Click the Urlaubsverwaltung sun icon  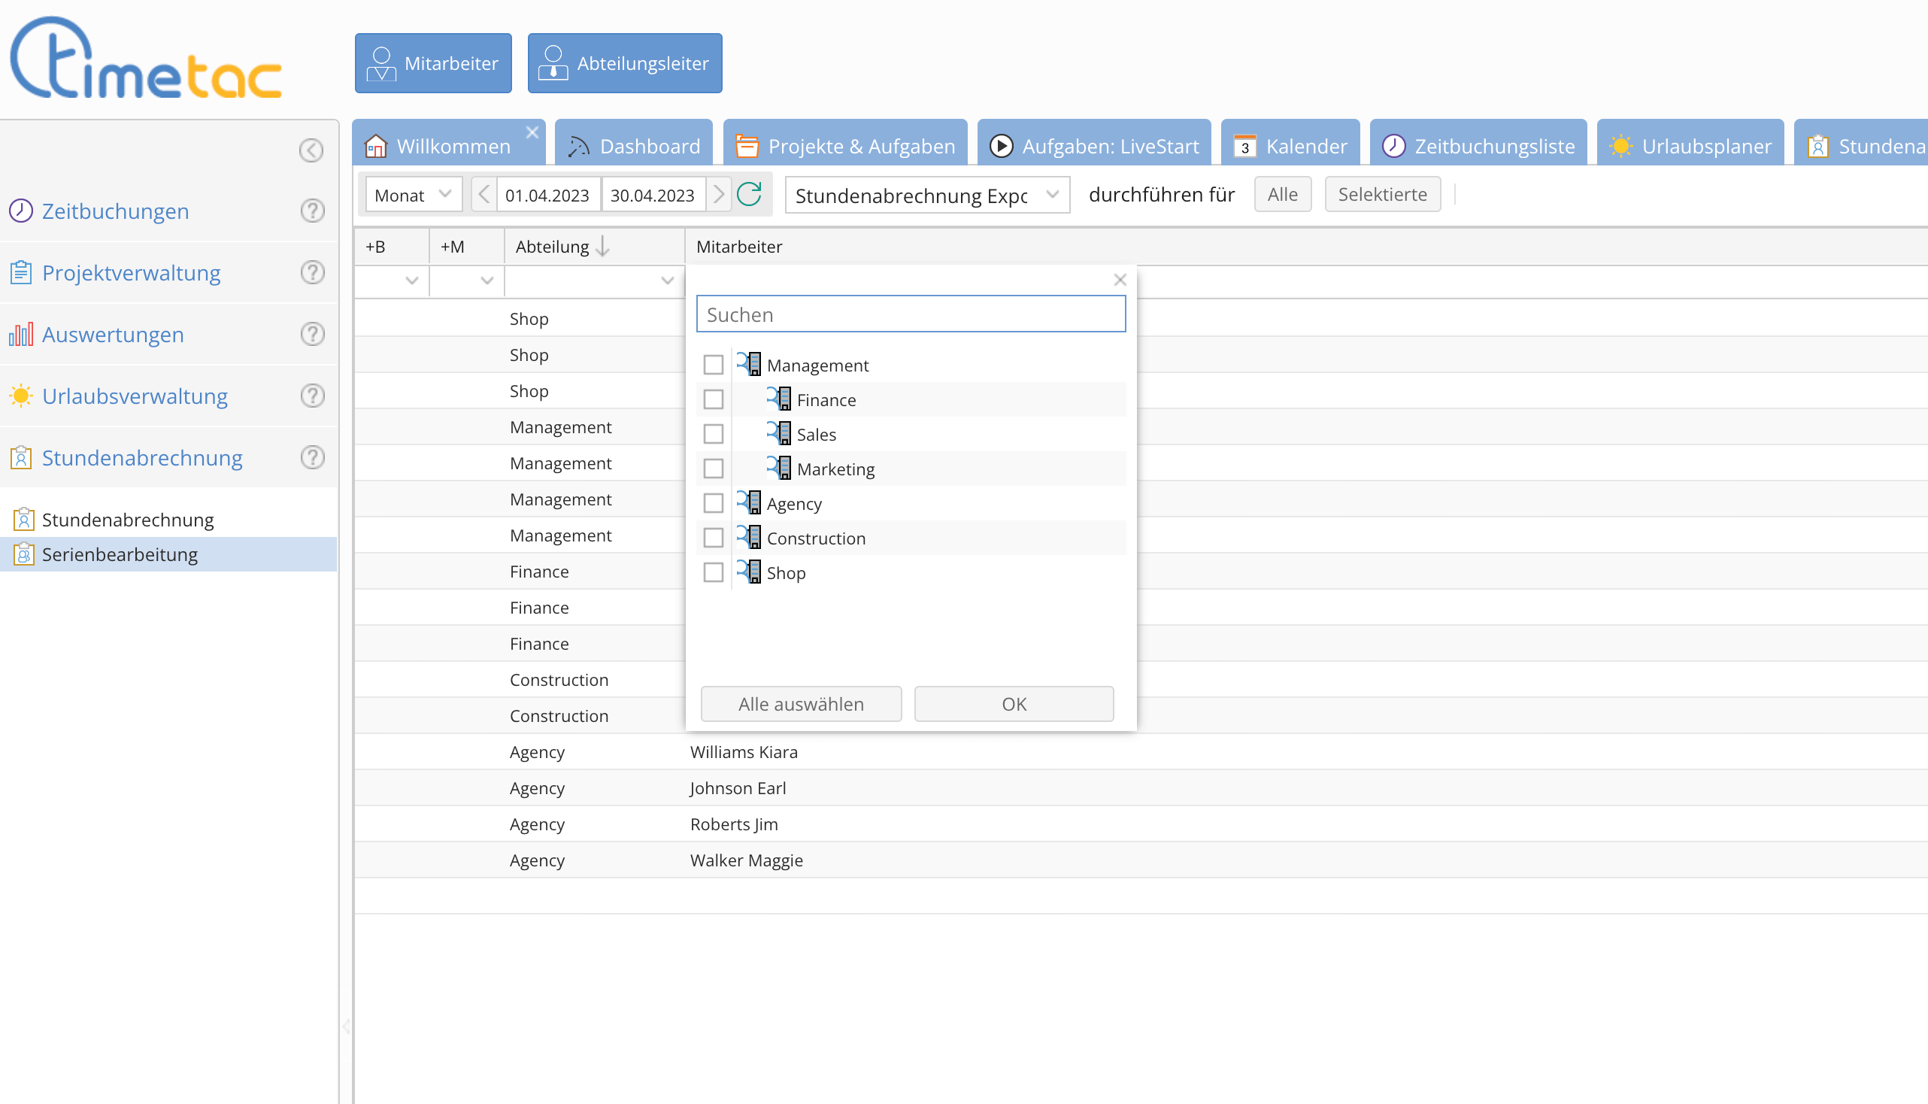click(21, 395)
